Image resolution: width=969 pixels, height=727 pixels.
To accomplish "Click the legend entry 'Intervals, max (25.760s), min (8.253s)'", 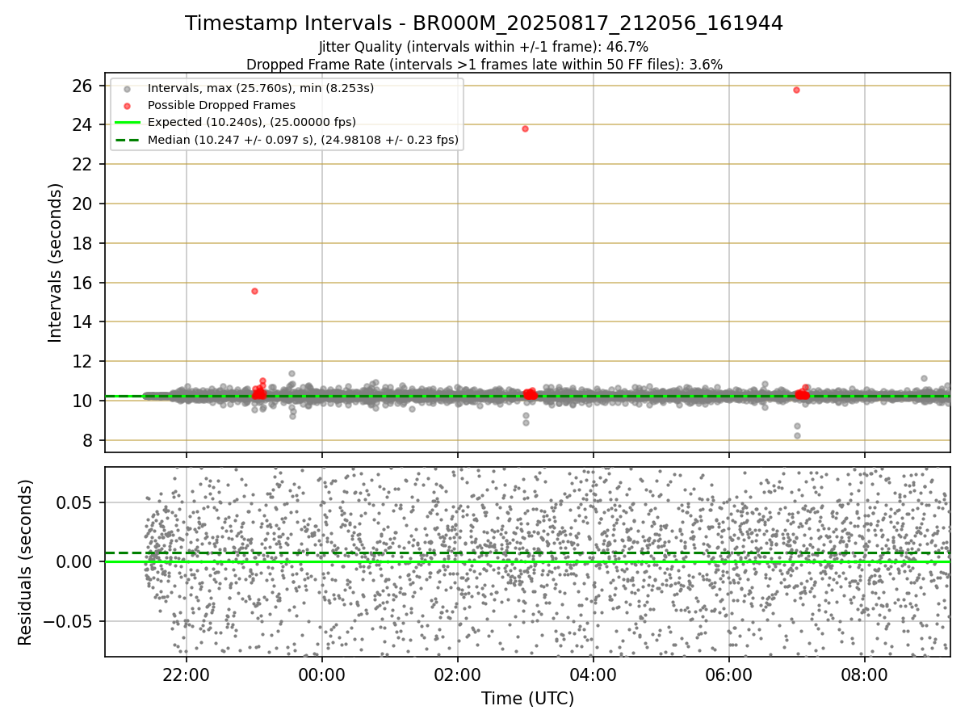I will [x=261, y=88].
